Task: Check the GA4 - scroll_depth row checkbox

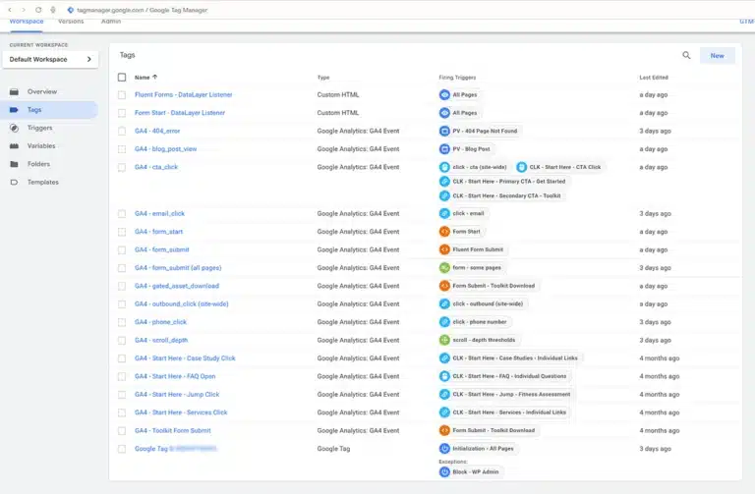Action: pos(122,341)
